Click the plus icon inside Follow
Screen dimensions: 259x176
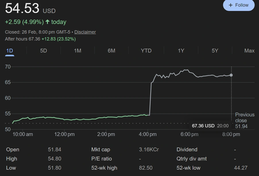pyautogui.click(x=230, y=5)
